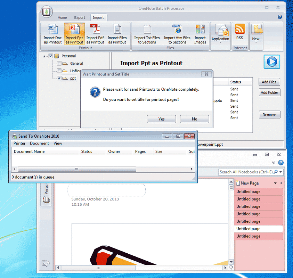Screen dimensions: 293x278
Task: Collapse the Personal notebook tree node
Action: pos(44,56)
